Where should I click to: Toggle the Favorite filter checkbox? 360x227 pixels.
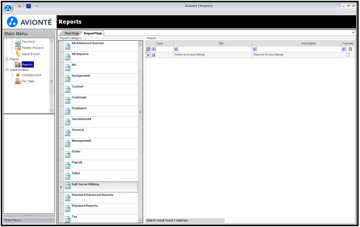350,49
